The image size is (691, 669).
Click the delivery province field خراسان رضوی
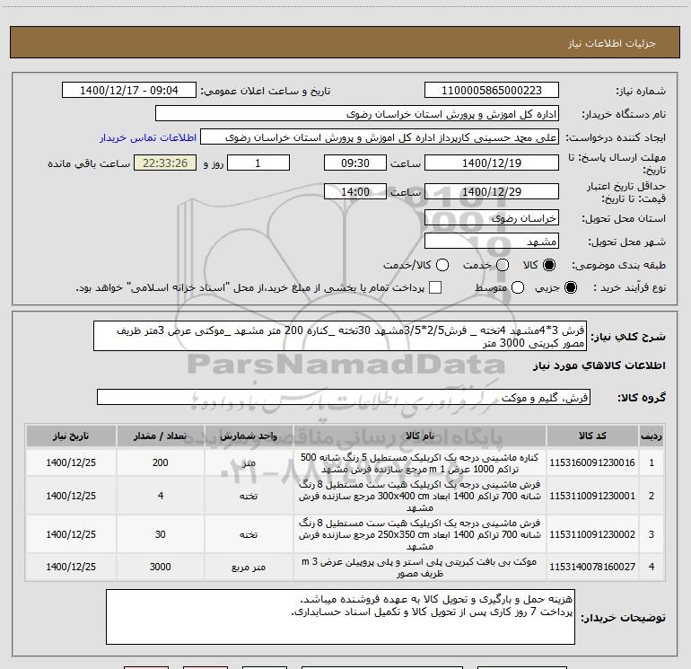pyautogui.click(x=492, y=218)
